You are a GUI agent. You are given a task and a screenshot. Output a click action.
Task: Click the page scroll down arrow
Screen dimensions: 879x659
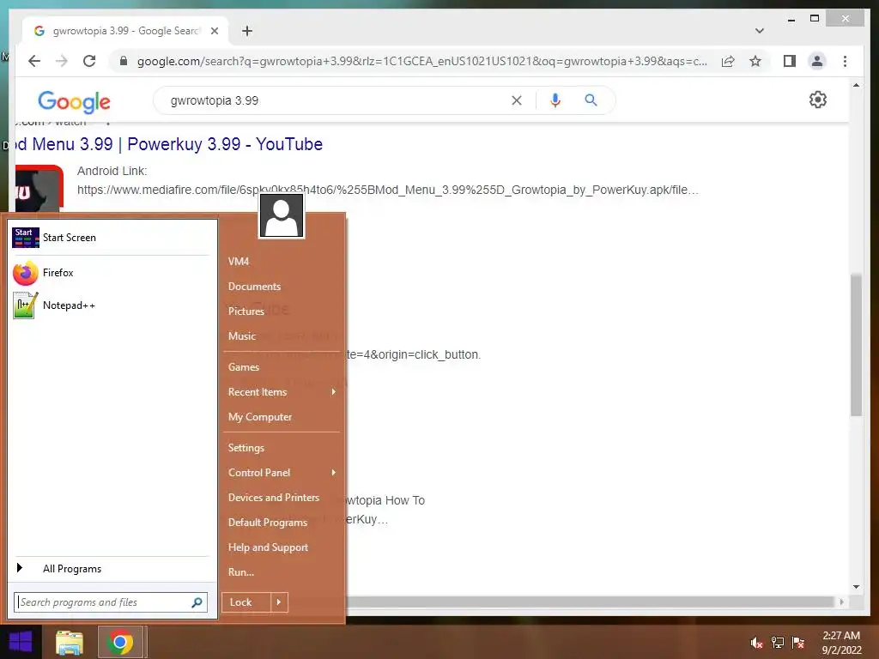click(x=856, y=587)
